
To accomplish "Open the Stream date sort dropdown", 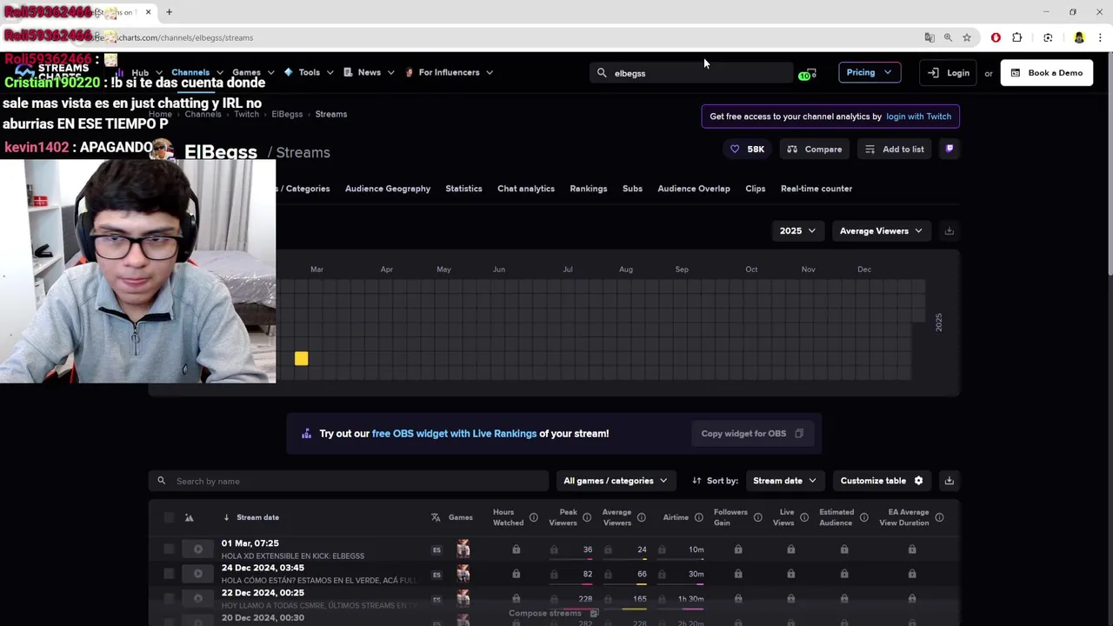I will point(784,480).
